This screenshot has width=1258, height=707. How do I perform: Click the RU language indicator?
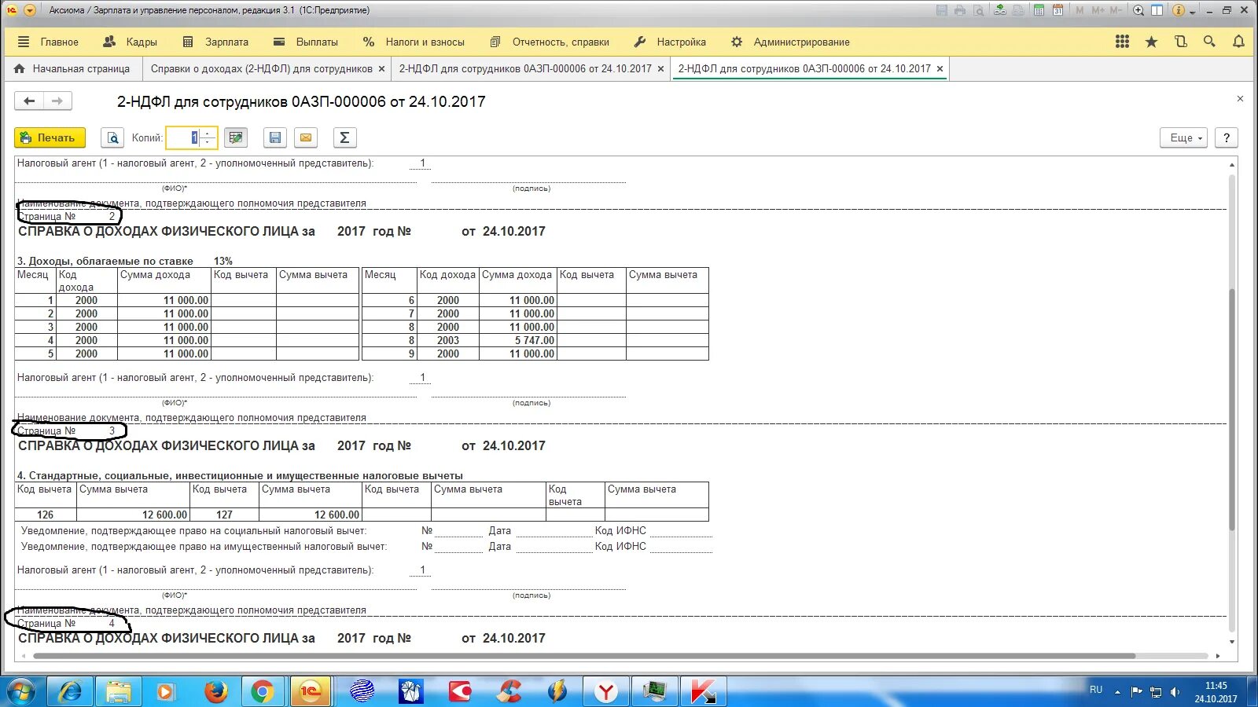coord(1096,690)
